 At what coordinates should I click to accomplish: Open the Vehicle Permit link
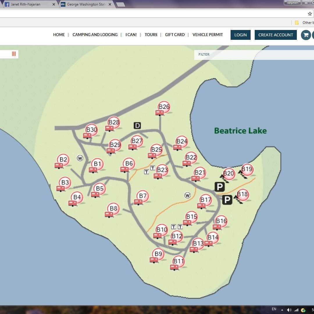tap(208, 35)
